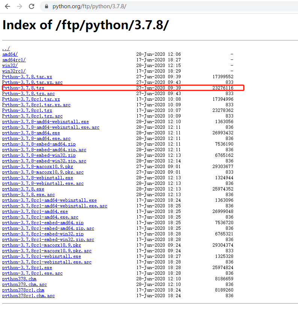Viewport: 298px width, 320px height.
Task: Open the win32rc1/ folder link
Action: pyautogui.click(x=14, y=71)
